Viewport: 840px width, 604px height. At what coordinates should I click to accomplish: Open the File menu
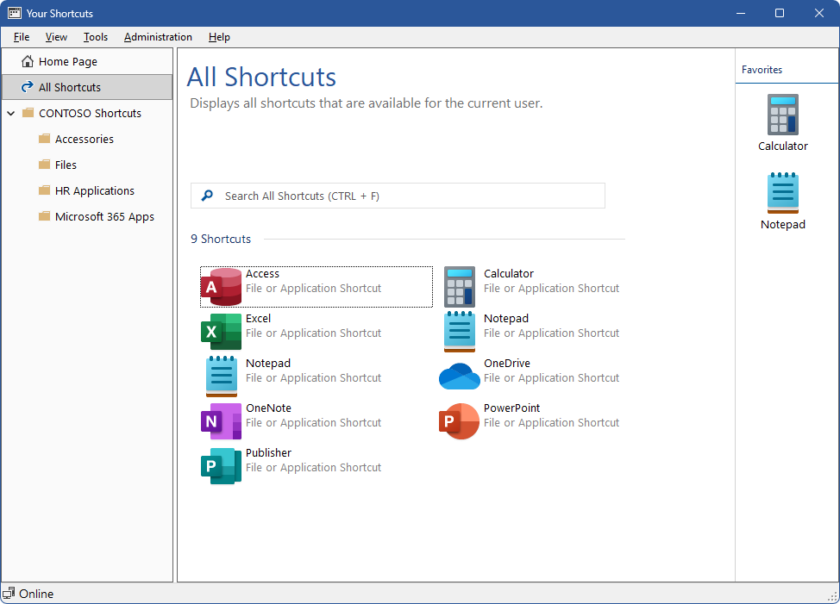pyautogui.click(x=22, y=37)
